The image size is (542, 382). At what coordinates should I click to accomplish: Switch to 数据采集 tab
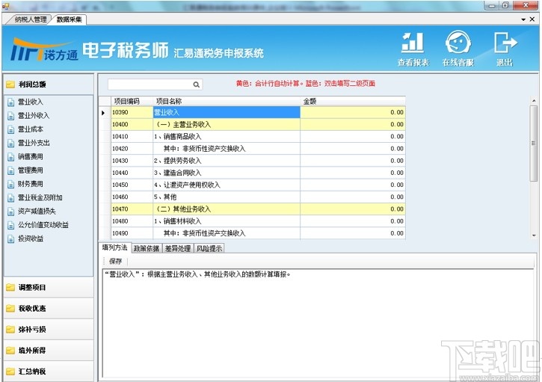69,19
